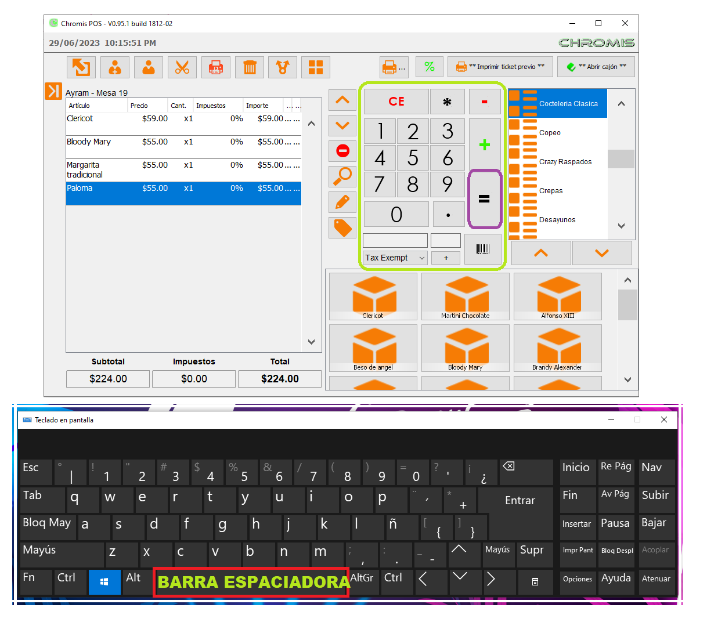The height and width of the screenshot is (622, 707).
Task: Toggle the left Ctrl key
Action: tap(70, 582)
